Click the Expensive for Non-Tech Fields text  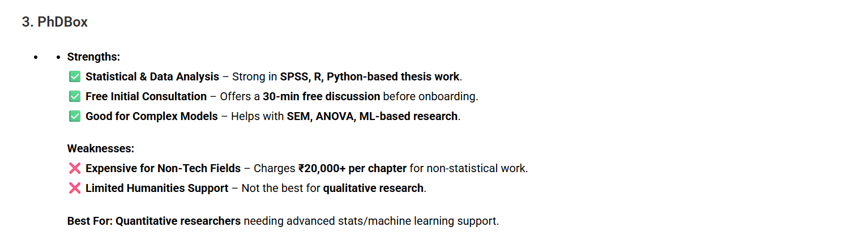click(163, 168)
